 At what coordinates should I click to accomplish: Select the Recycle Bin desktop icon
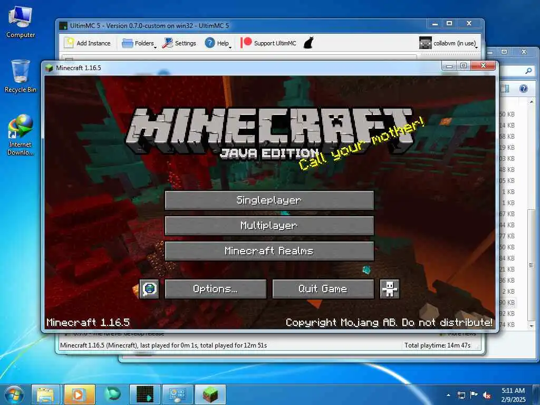(x=21, y=76)
